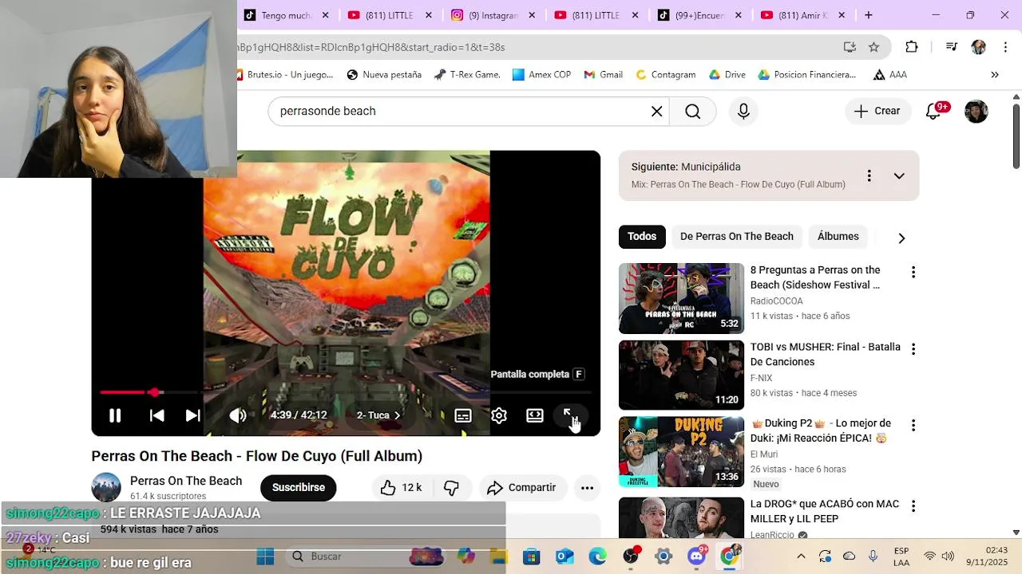
Task: Click the YouTube search magnifier button
Action: [693, 112]
